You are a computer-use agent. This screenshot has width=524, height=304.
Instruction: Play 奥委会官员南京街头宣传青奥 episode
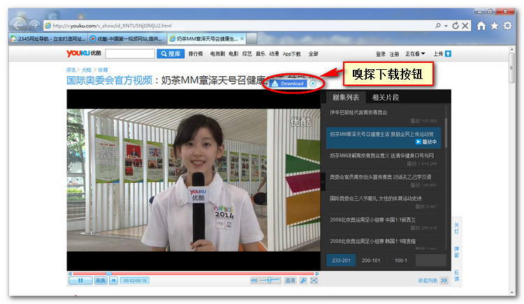[x=384, y=180]
